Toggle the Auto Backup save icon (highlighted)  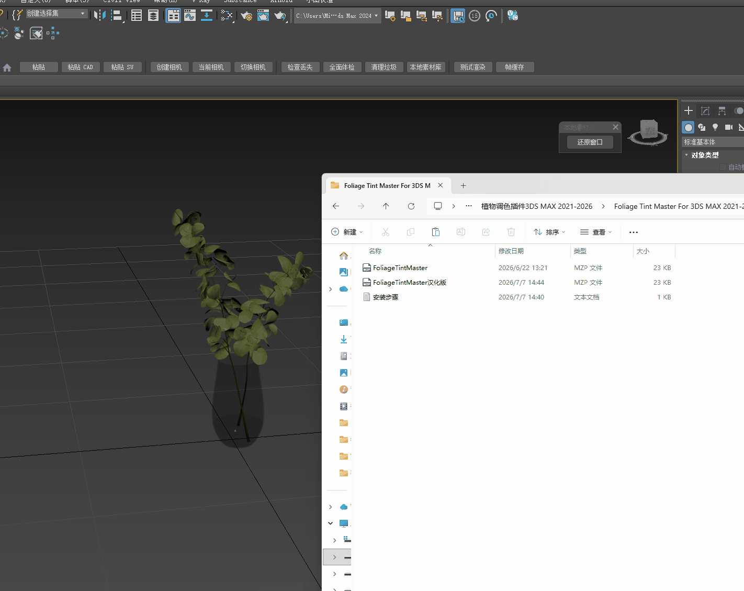pyautogui.click(x=458, y=16)
